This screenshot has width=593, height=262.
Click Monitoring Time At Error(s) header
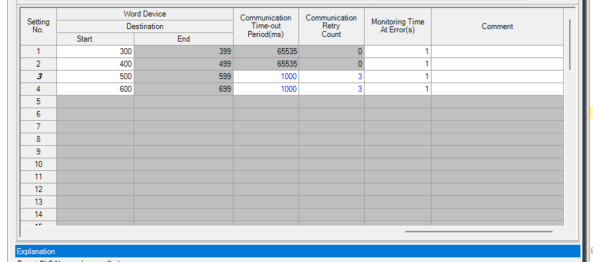(x=398, y=26)
